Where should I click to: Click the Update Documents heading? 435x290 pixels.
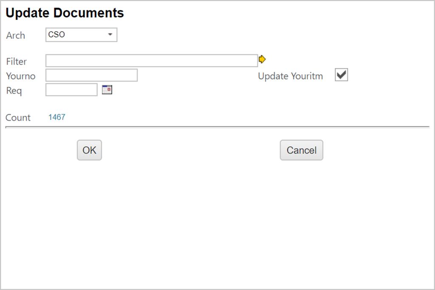click(65, 13)
